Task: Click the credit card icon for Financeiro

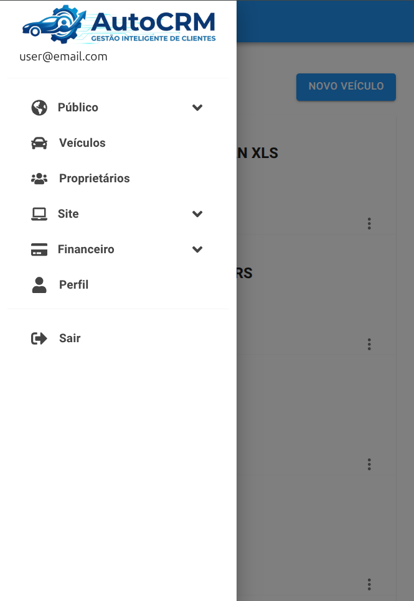Action: 39,249
